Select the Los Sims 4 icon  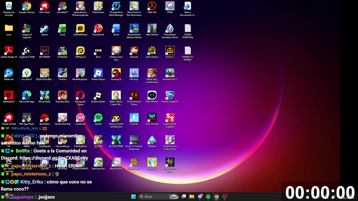[27, 75]
